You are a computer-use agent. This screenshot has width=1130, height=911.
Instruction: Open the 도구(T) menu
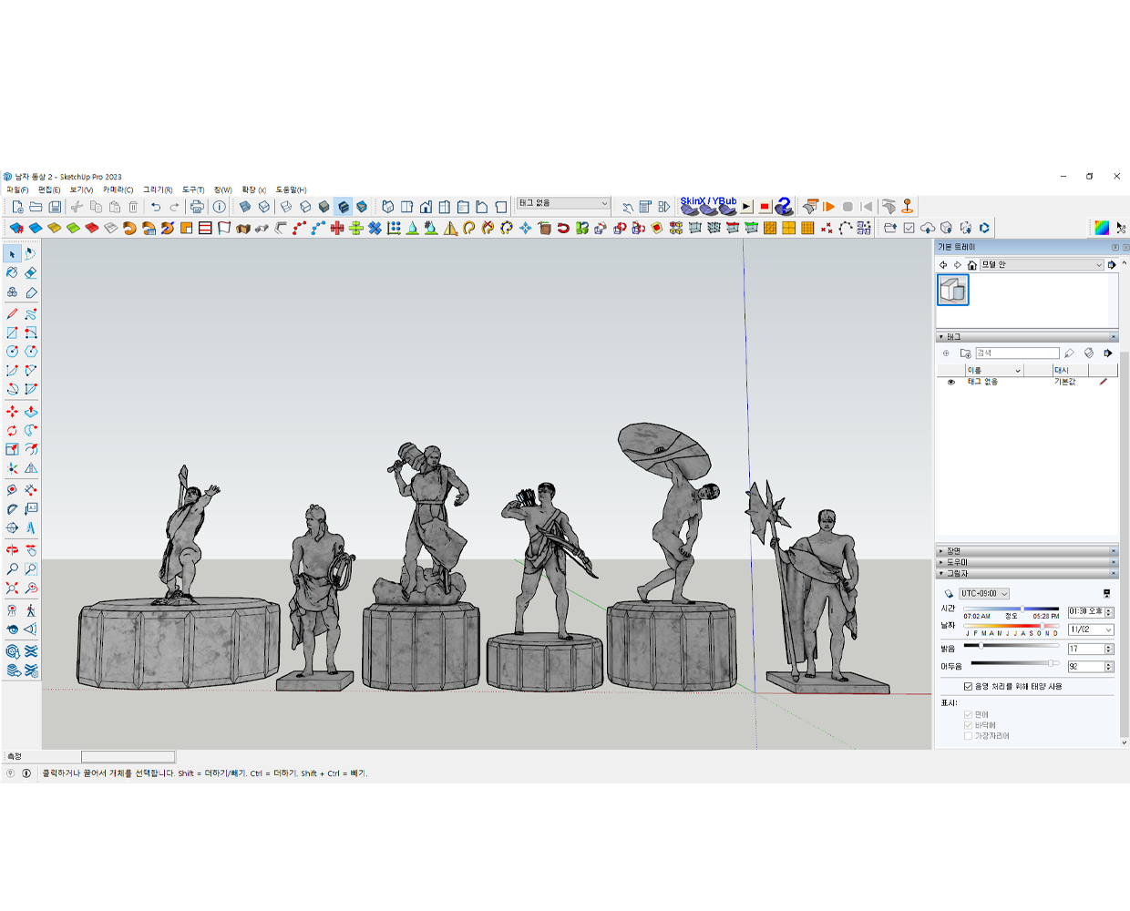193,190
